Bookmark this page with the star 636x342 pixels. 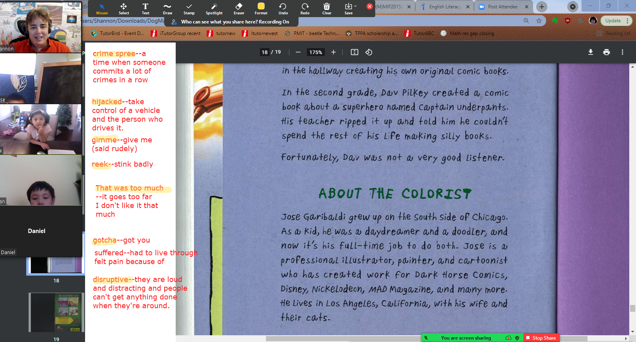point(539,21)
